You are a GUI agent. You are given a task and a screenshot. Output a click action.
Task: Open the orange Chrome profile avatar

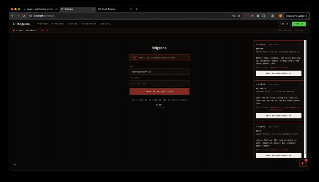pyautogui.click(x=281, y=16)
